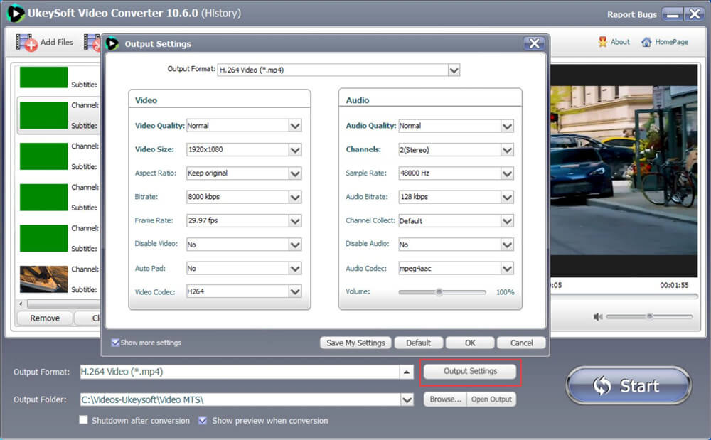
Task: Open the Audio Quality dropdown
Action: (x=456, y=126)
